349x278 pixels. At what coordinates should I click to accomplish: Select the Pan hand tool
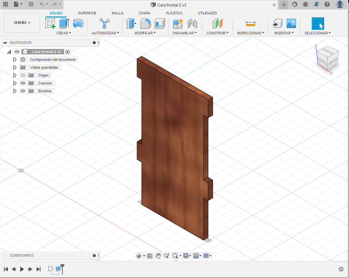[x=158, y=256]
